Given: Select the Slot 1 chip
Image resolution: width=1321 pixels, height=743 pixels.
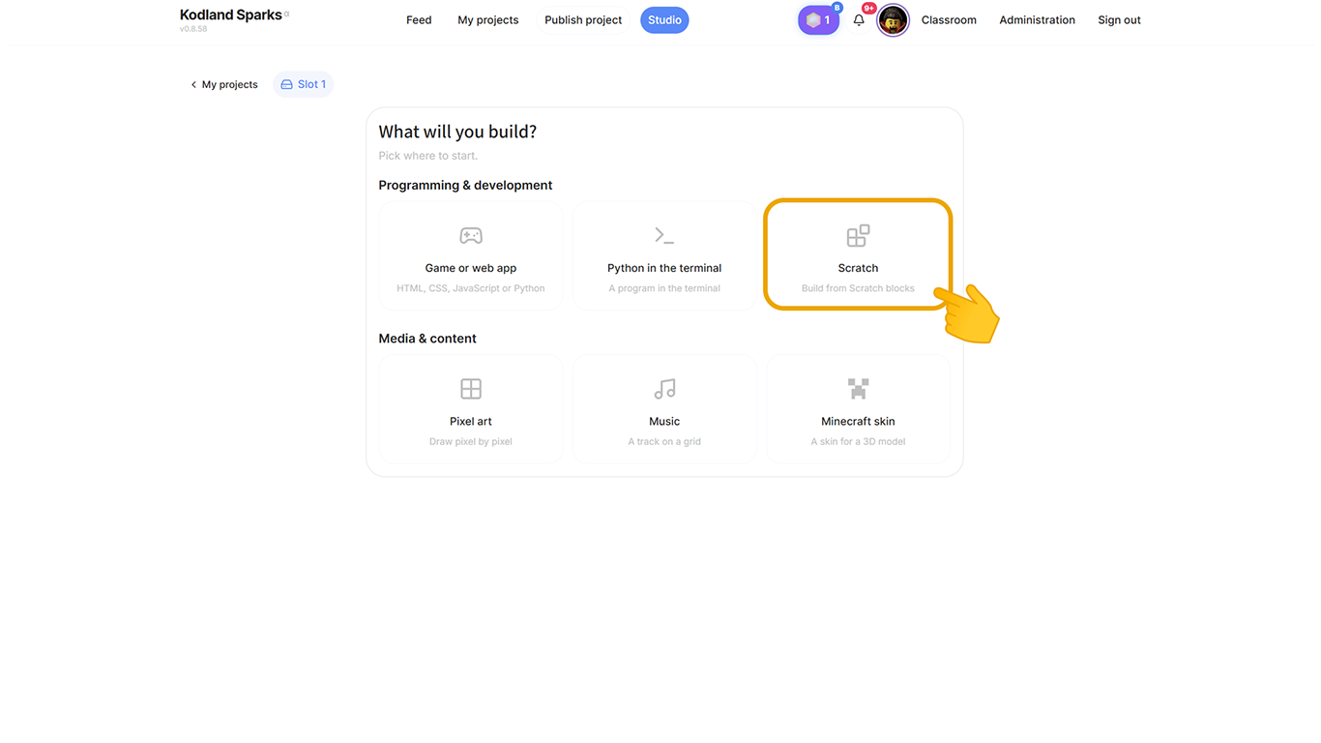Looking at the screenshot, I should (303, 84).
